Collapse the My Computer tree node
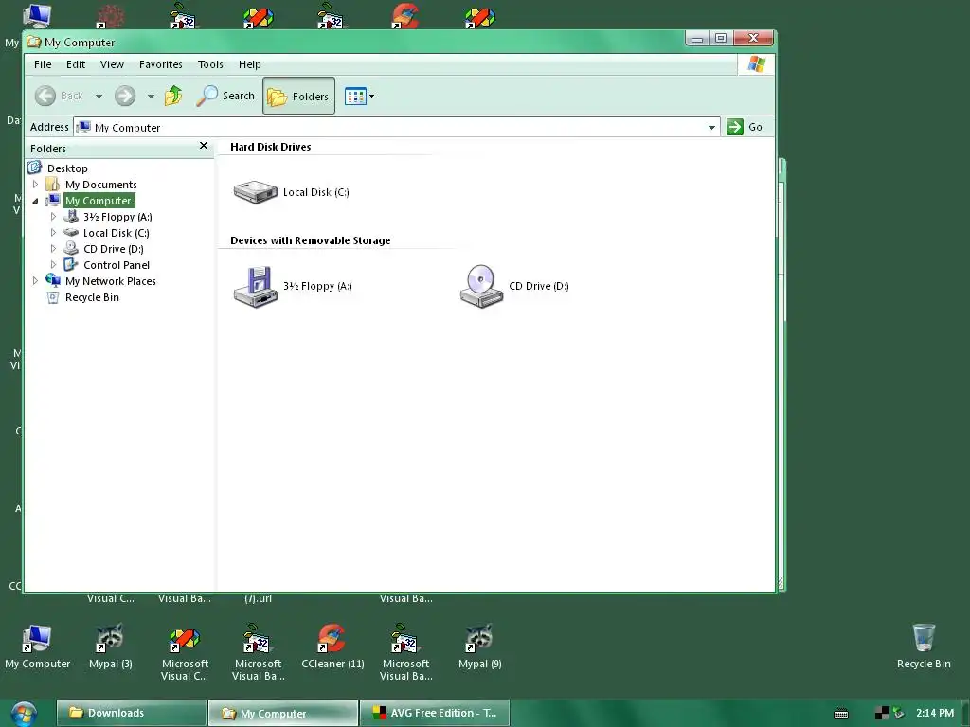970x727 pixels. click(35, 201)
